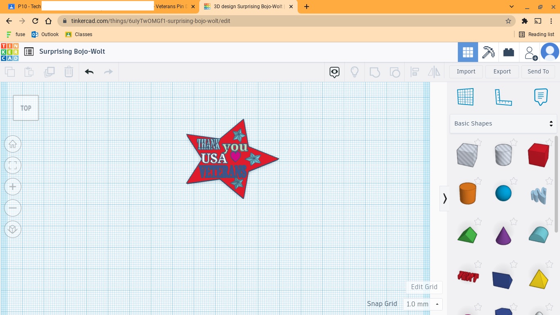This screenshot has width=560, height=315.
Task: Pick the blue Sphere shape
Action: coord(503,193)
